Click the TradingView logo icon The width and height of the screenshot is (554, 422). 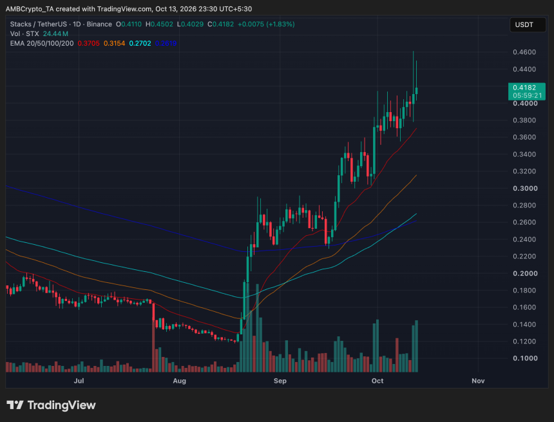coord(15,405)
